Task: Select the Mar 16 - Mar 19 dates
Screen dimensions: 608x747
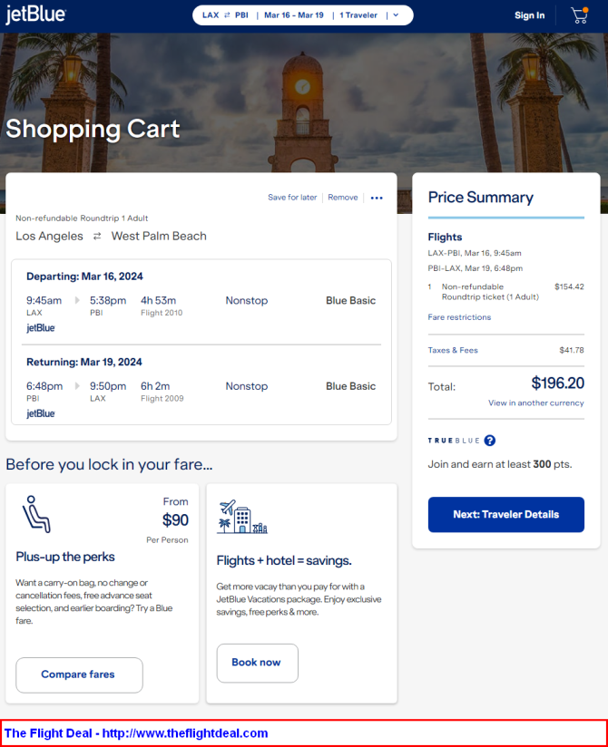Action: click(x=293, y=15)
